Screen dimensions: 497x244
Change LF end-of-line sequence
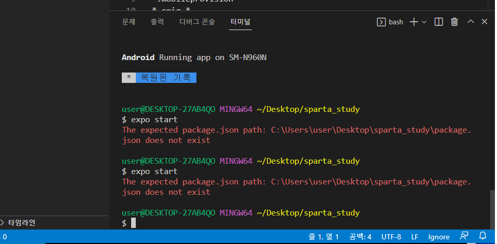pyautogui.click(x=415, y=237)
